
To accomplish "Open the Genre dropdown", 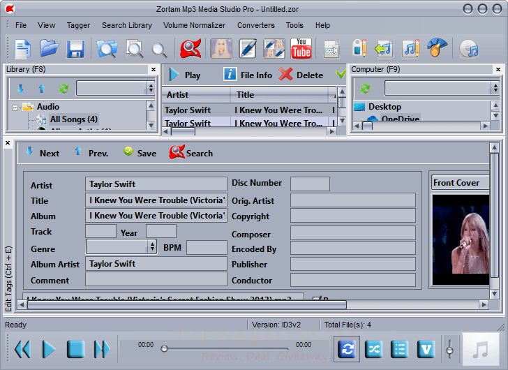I will click(121, 247).
